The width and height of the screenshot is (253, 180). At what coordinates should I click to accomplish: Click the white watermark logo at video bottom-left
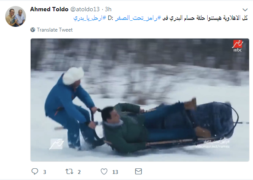point(56,144)
